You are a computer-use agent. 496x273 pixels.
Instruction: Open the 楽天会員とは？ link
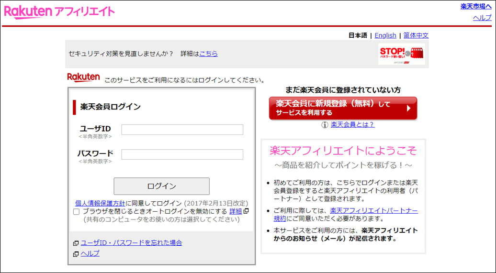[353, 124]
